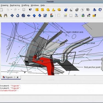Expand the redo history dropdown arrow

(x=19, y=10)
